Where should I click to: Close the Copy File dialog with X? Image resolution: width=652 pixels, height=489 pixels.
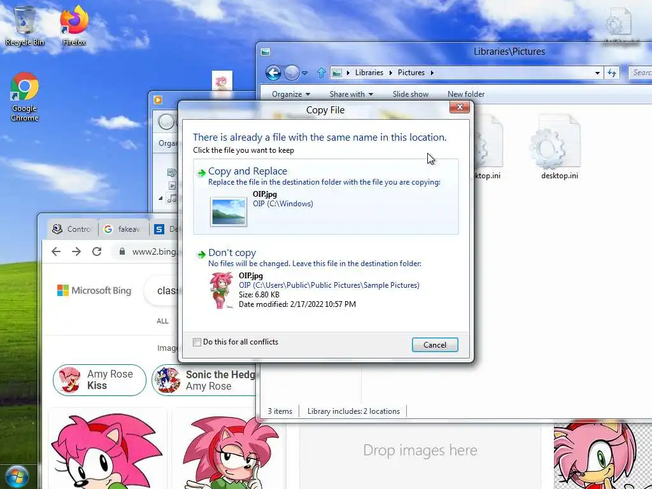click(x=460, y=107)
